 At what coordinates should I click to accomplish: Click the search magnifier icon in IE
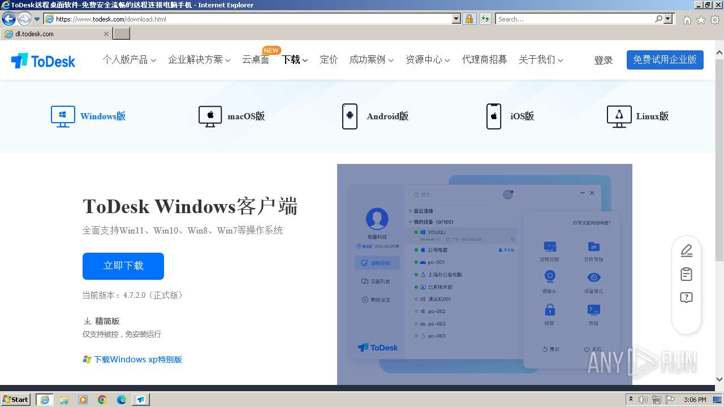coord(658,19)
